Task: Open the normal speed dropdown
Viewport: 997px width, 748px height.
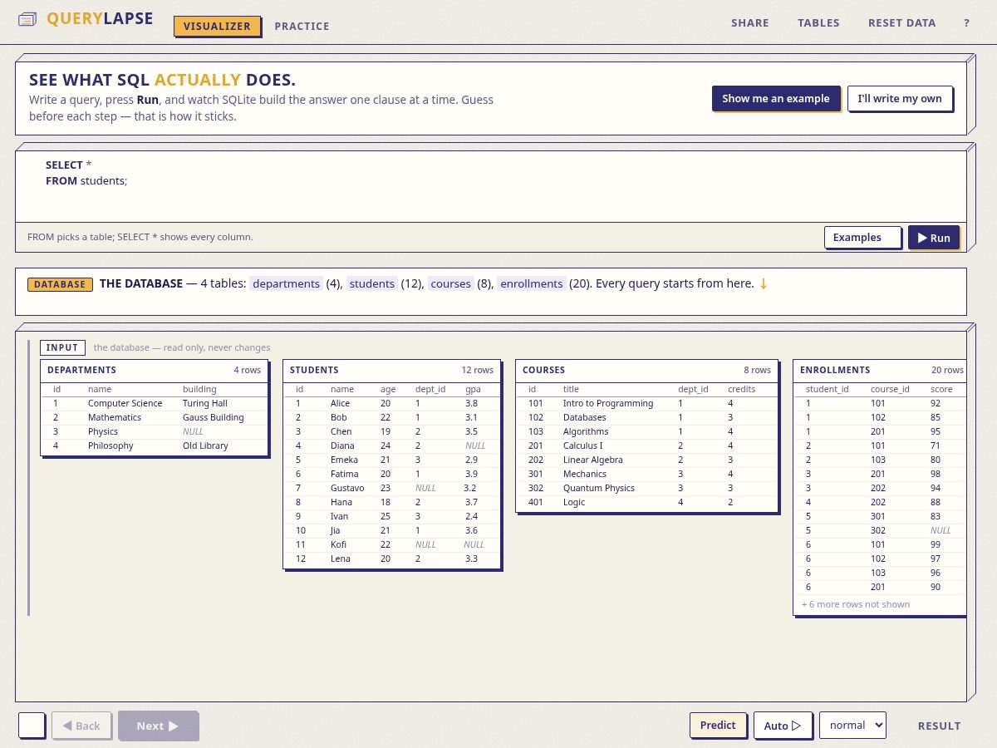Action: (x=852, y=725)
